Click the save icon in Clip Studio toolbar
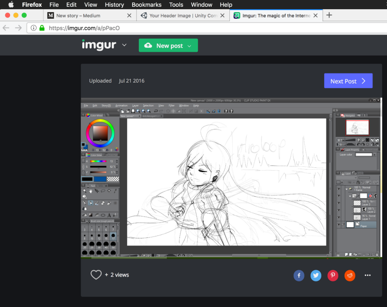The image size is (387, 307). pyautogui.click(x=133, y=111)
